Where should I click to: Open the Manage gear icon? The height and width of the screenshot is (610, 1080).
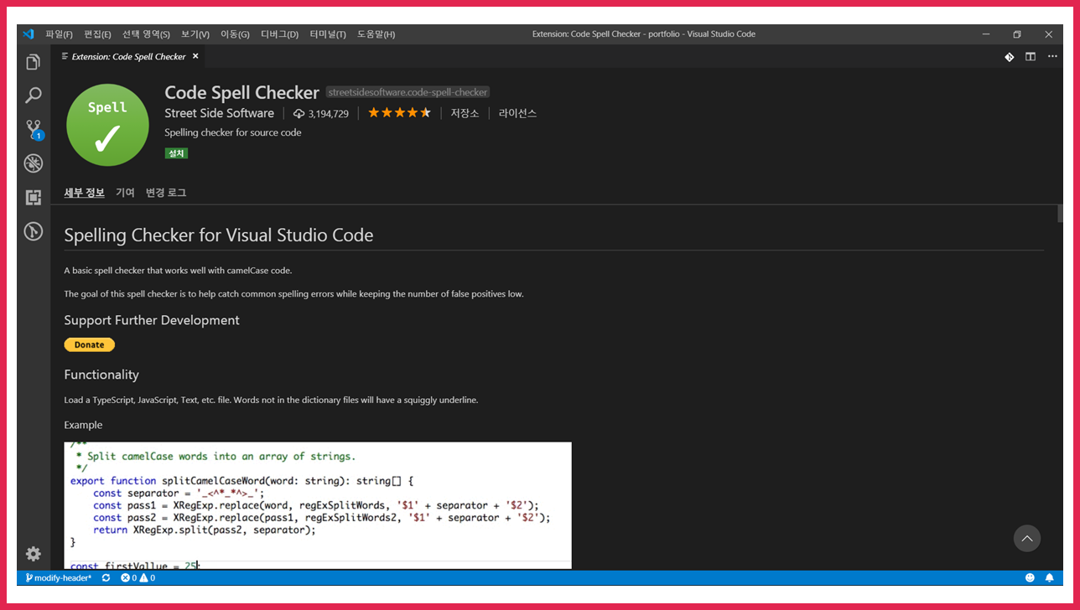[34, 554]
